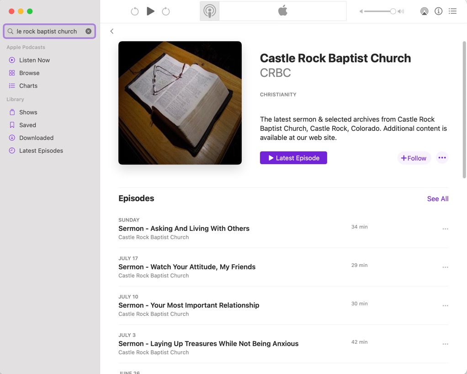Viewport: 467px width, 374px height.
Task: Click the Latest Episodes clock icon
Action: [12, 150]
